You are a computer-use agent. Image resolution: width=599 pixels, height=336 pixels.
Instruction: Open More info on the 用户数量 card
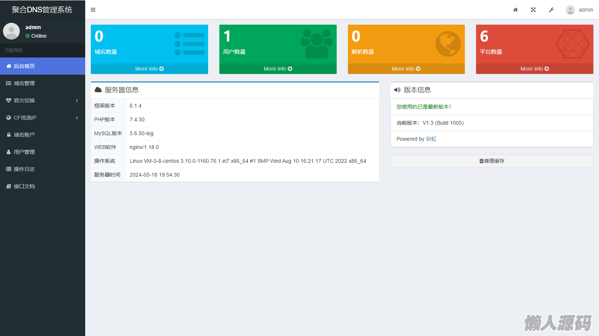click(x=278, y=69)
